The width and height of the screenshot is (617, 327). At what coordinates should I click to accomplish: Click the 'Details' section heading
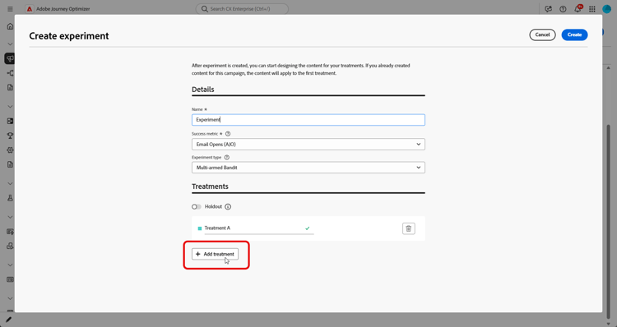tap(203, 90)
